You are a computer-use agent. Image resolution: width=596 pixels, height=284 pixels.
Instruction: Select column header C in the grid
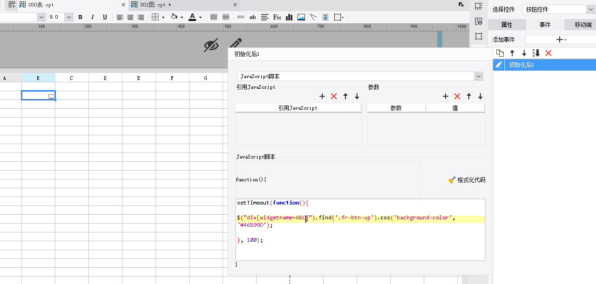click(72, 78)
